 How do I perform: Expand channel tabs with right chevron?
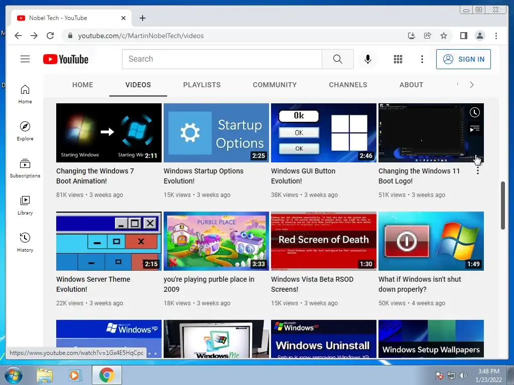point(471,85)
